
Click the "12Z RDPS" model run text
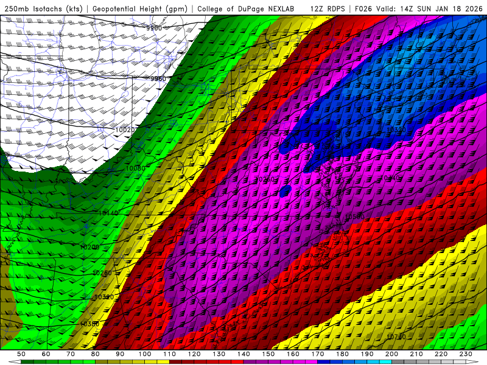[328, 9]
